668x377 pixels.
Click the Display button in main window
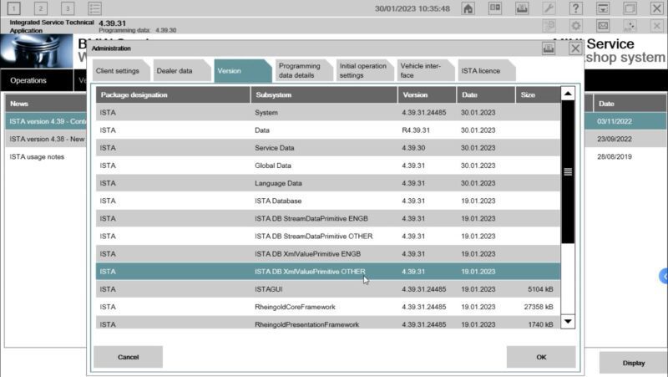point(634,363)
